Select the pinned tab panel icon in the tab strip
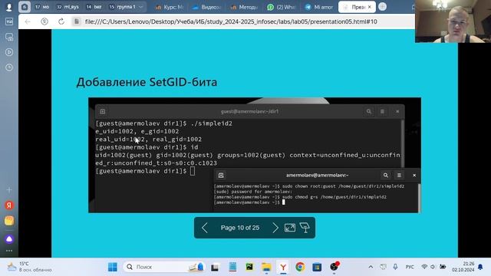Image resolution: width=491 pixels, height=276 pixels. [25, 7]
